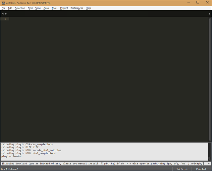212x171 pixels.
Task: Open the View menu
Action: [x=38, y=8]
